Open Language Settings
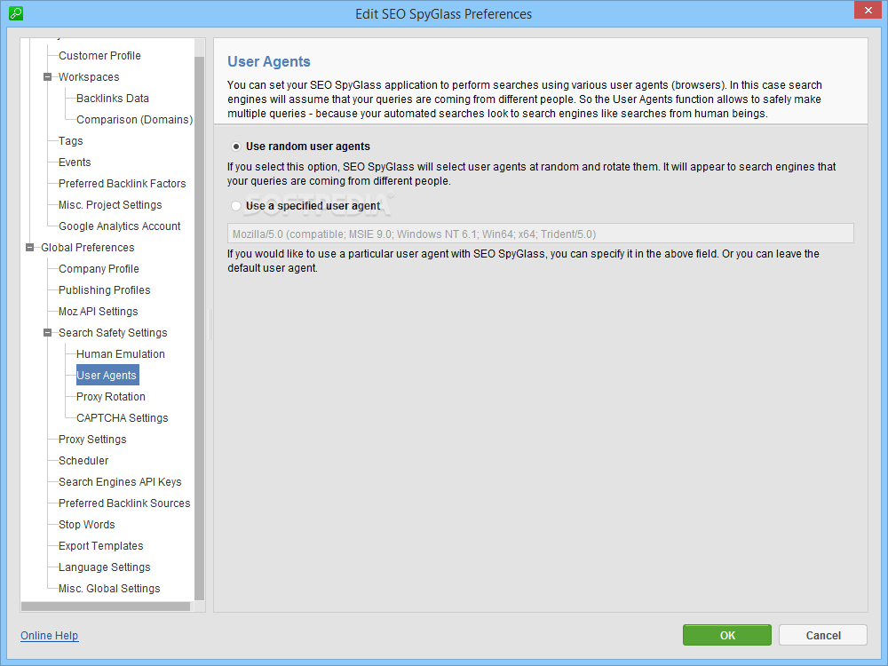 (x=105, y=567)
